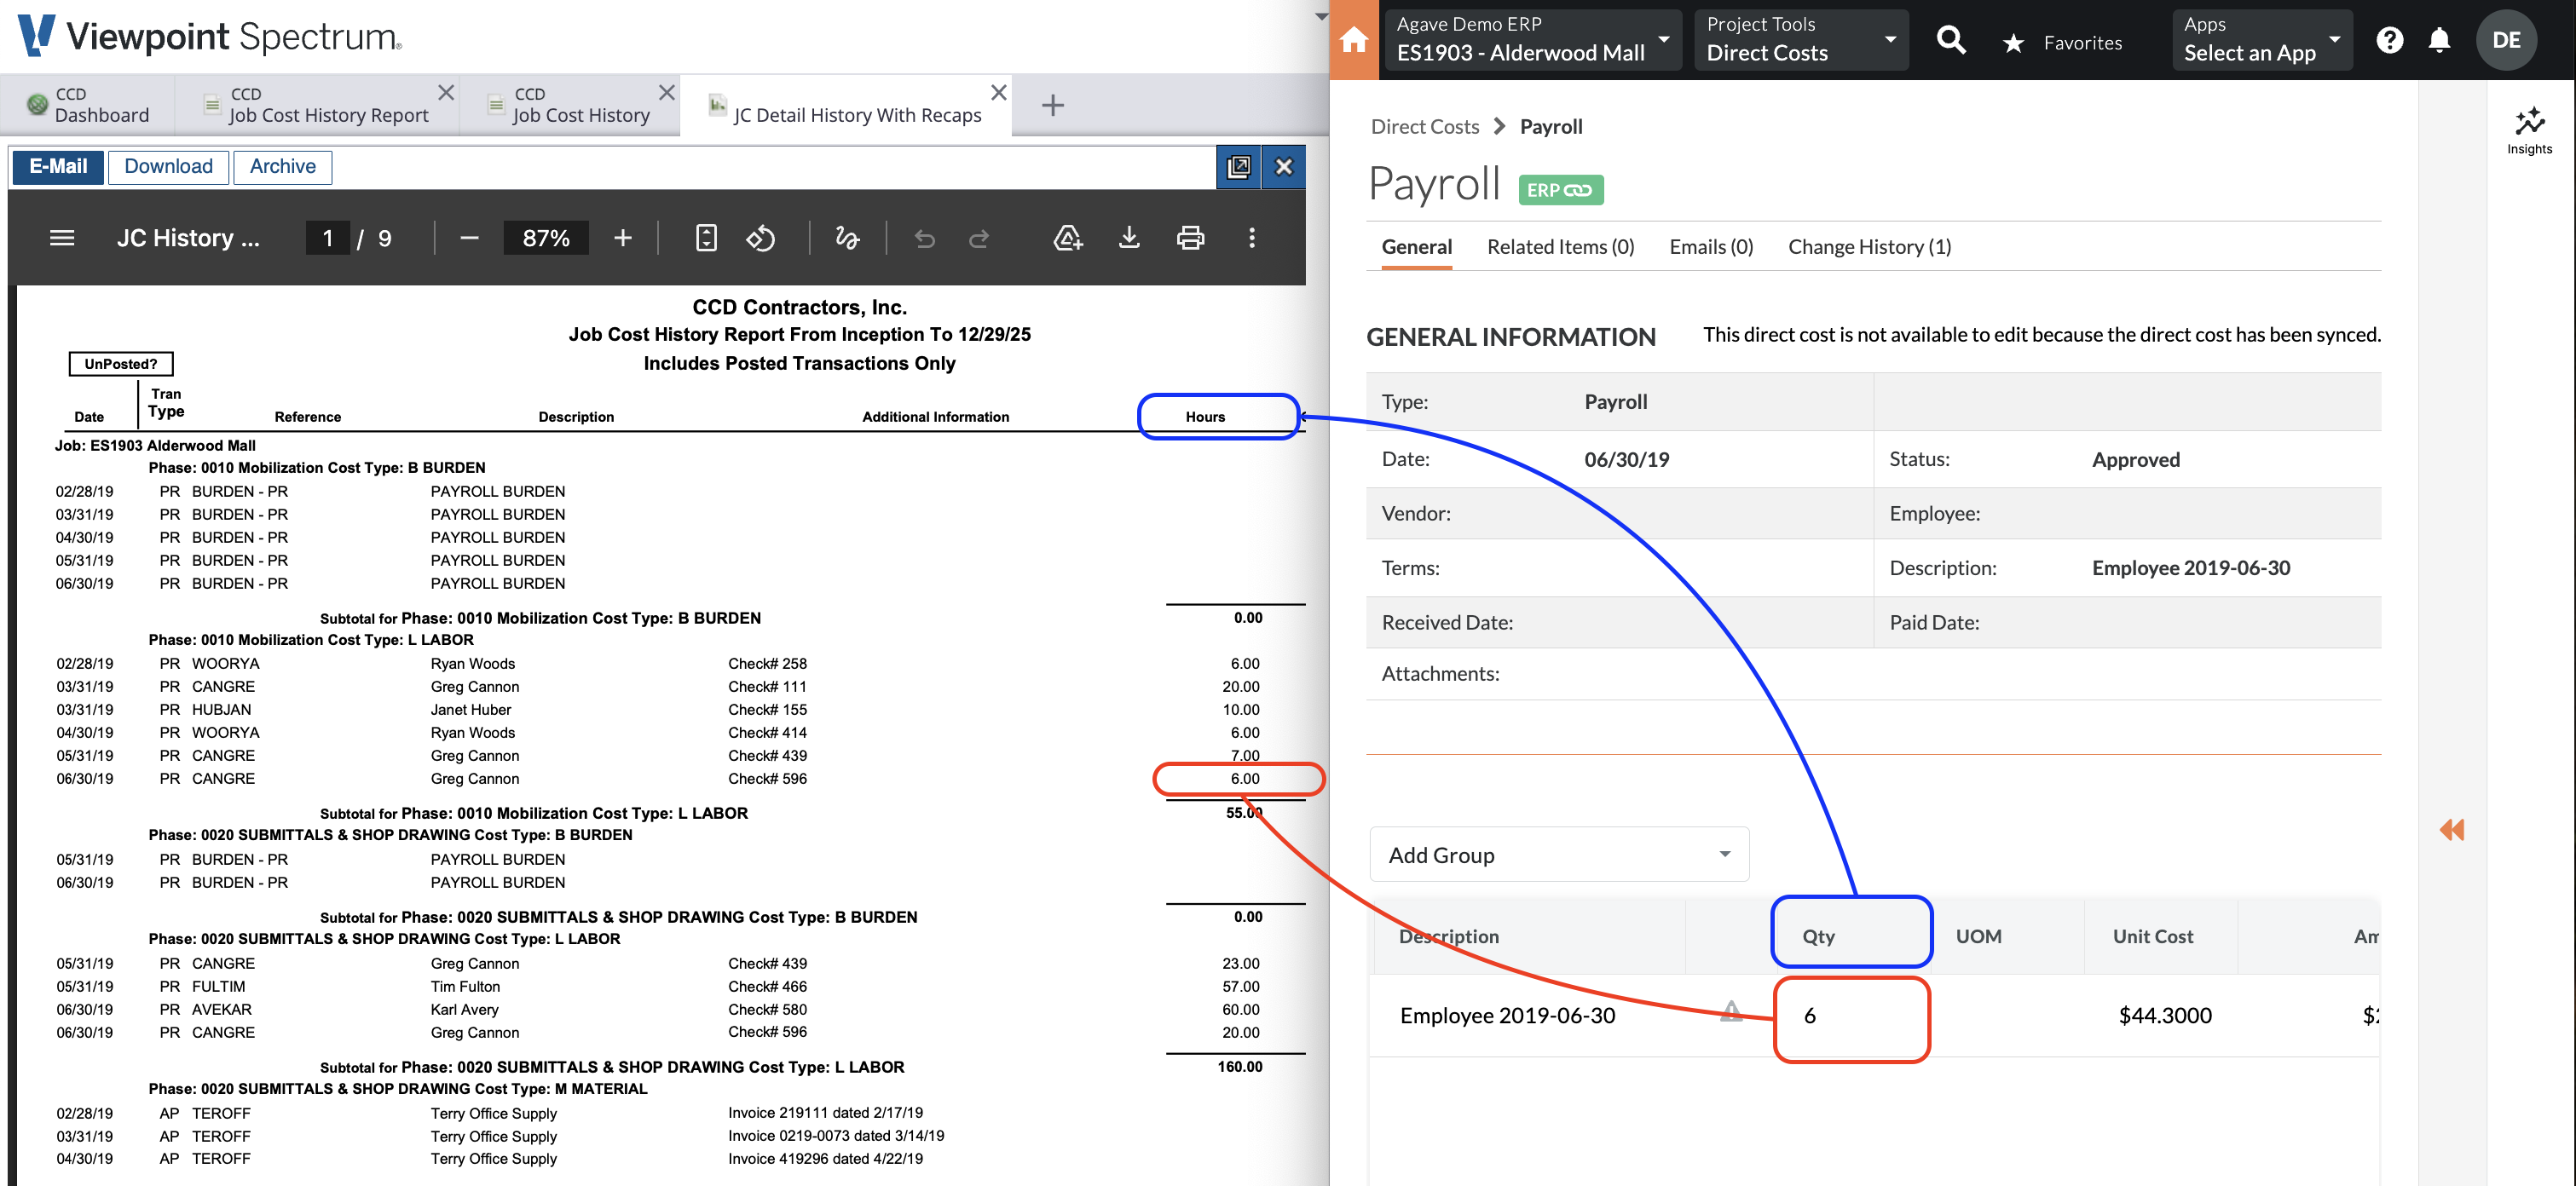
Task: Select the page number input field
Action: [x=327, y=238]
